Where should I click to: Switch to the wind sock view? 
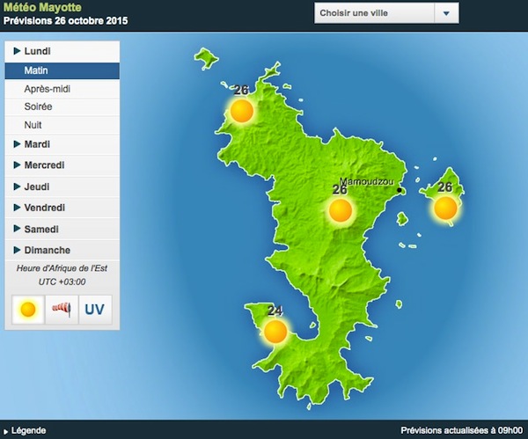click(x=62, y=310)
